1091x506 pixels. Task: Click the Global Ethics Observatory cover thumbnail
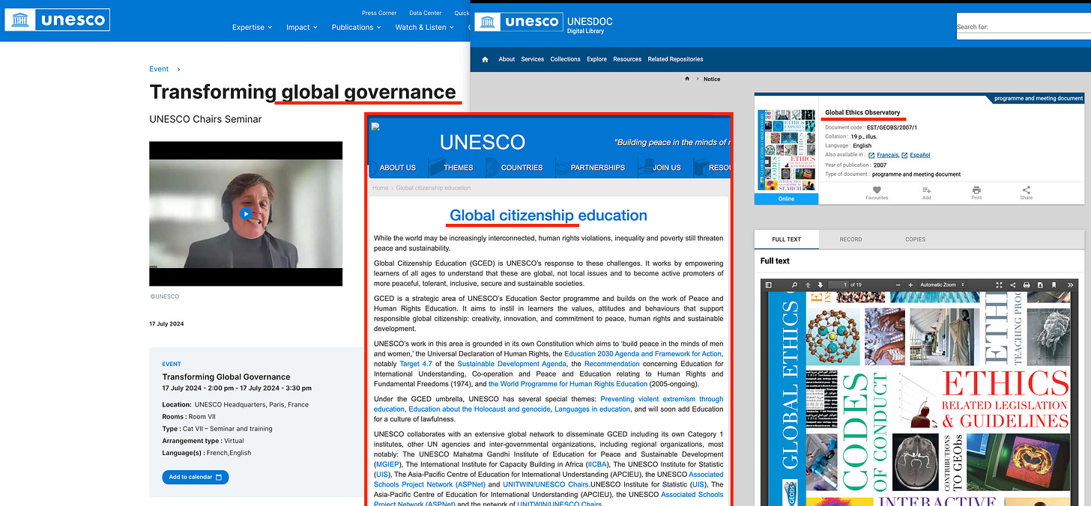click(786, 151)
